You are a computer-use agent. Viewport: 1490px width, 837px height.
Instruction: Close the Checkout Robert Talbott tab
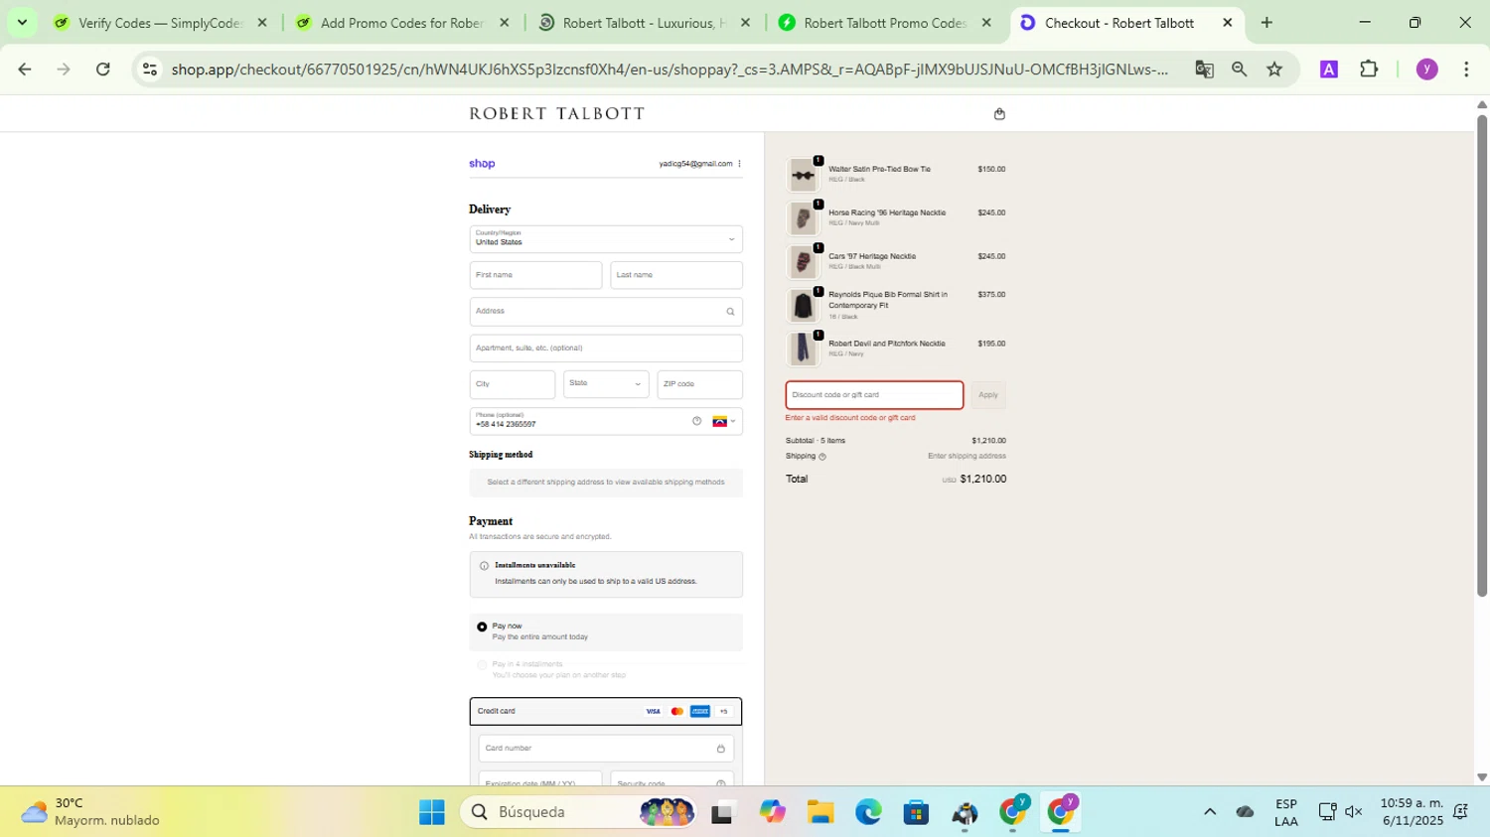coord(1227,22)
